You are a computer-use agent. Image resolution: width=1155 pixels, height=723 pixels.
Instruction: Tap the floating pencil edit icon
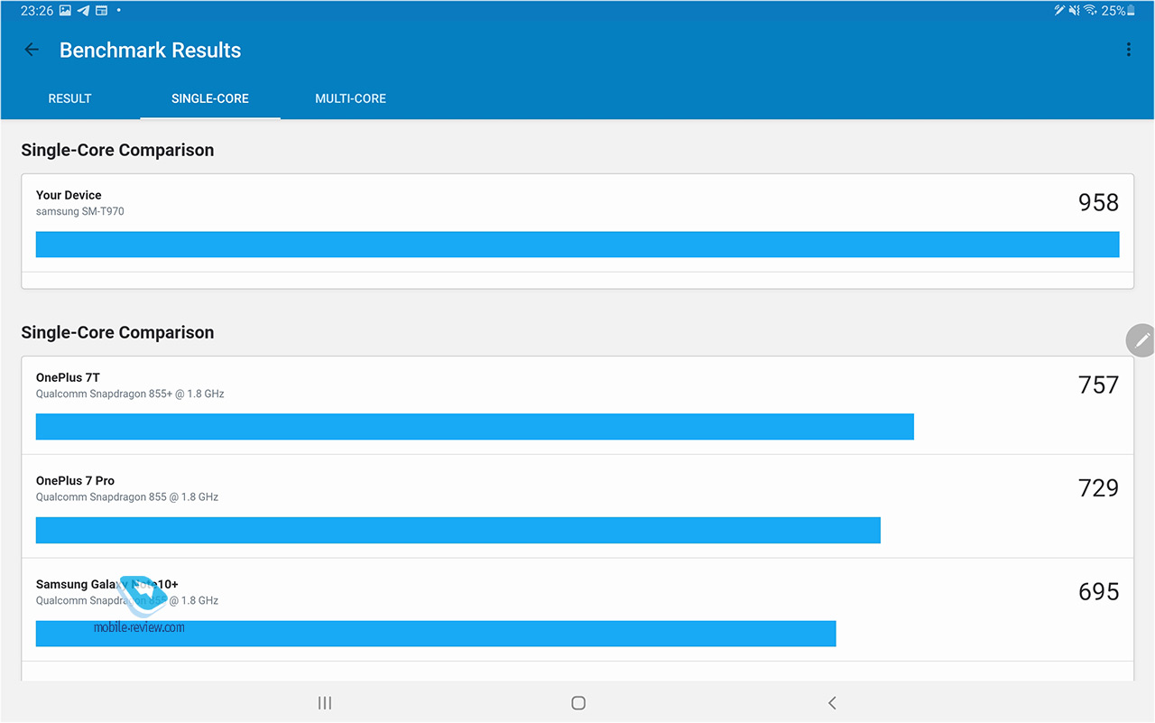coord(1141,340)
